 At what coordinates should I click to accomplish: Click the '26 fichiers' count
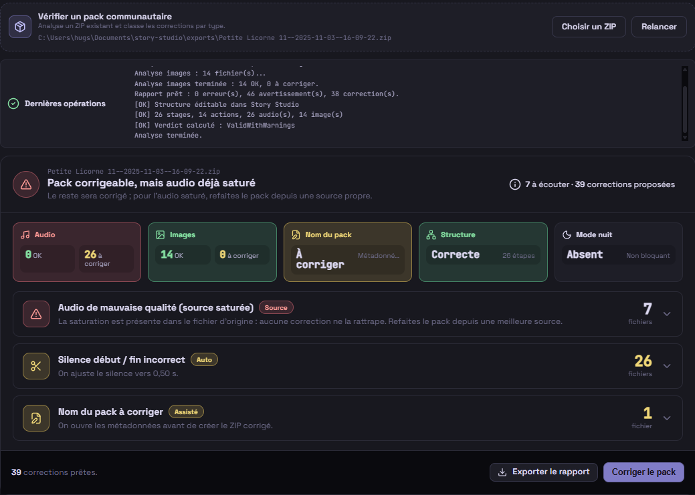point(640,365)
